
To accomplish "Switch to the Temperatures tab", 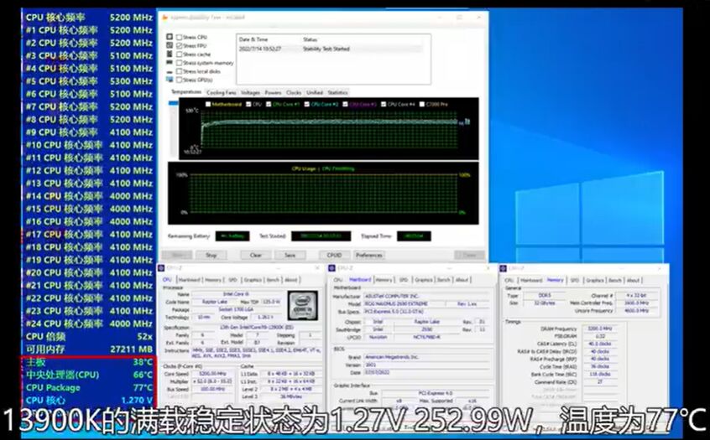I will (x=186, y=92).
